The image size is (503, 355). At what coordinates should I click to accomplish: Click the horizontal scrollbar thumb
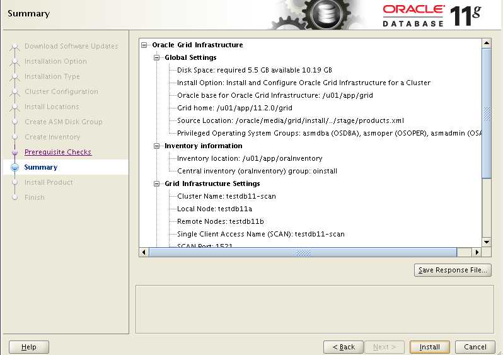[x=303, y=252]
